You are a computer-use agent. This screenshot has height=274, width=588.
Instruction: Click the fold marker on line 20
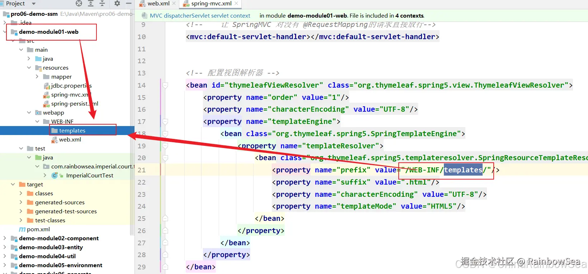[165, 158]
